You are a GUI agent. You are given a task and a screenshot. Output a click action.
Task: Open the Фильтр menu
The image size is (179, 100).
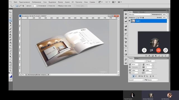60,2
